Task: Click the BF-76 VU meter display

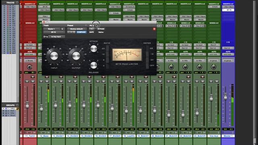Action: [127, 55]
